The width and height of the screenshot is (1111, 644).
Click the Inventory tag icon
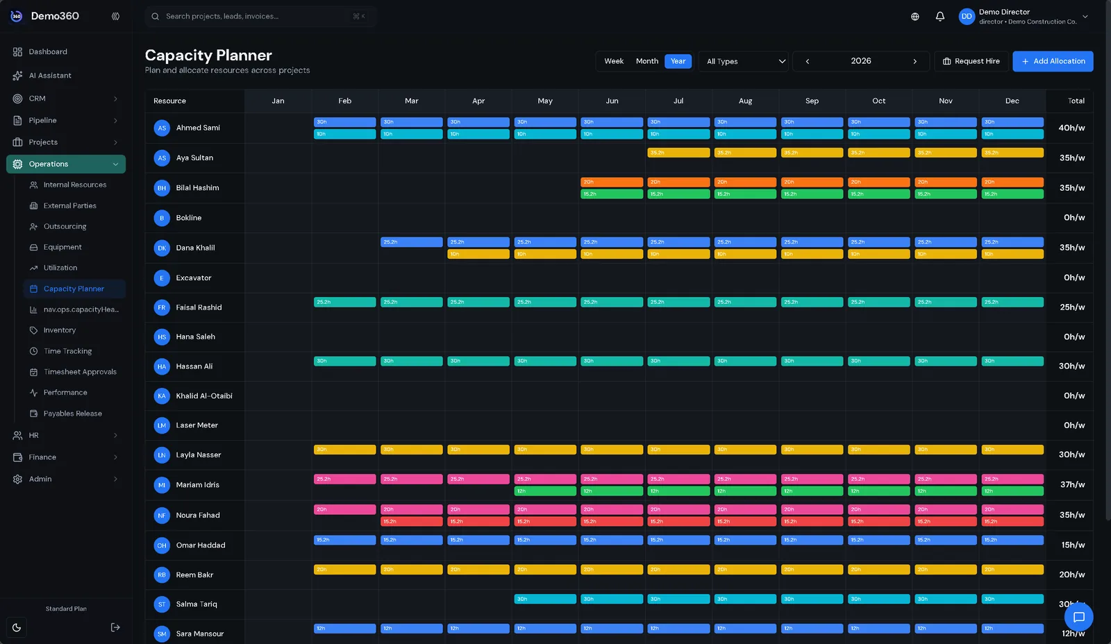point(33,330)
